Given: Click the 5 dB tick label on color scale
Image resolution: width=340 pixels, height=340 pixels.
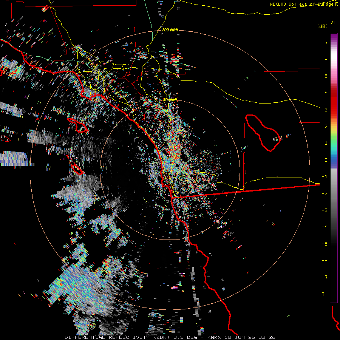Looking at the screenshot, I should 326,76.
